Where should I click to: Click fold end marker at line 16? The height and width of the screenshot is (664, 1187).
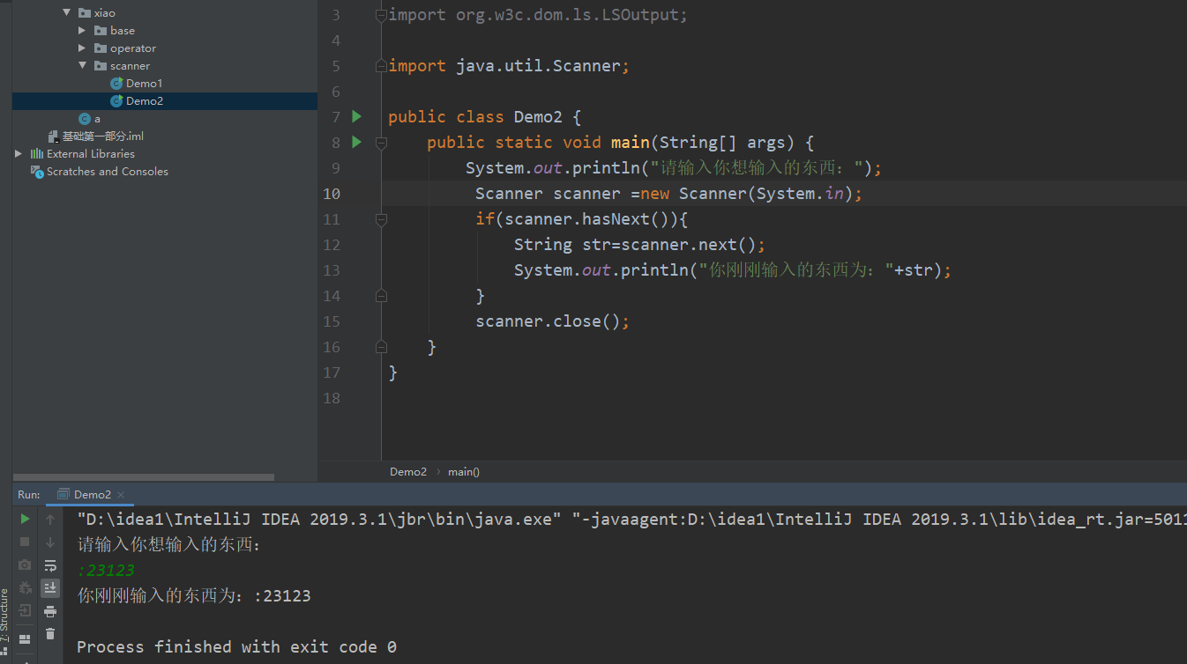tap(381, 347)
